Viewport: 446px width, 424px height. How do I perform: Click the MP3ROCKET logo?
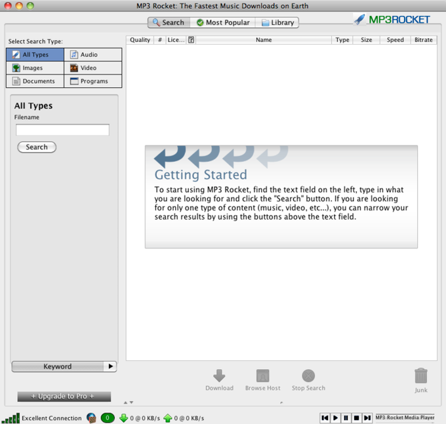[392, 20]
